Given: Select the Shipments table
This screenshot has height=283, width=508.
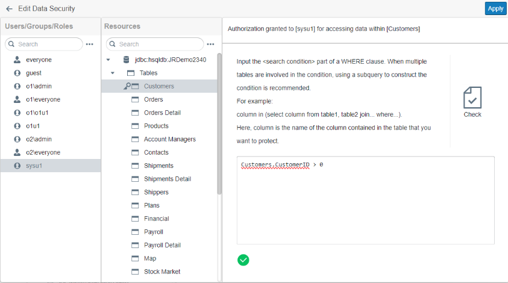Looking at the screenshot, I should (158, 166).
